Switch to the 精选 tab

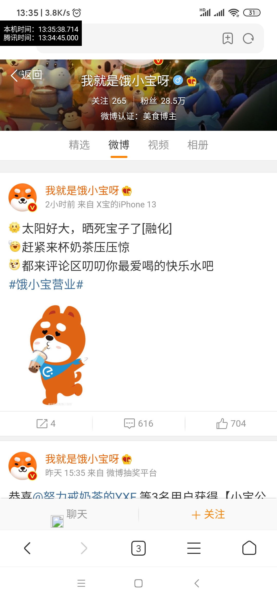pyautogui.click(x=79, y=145)
